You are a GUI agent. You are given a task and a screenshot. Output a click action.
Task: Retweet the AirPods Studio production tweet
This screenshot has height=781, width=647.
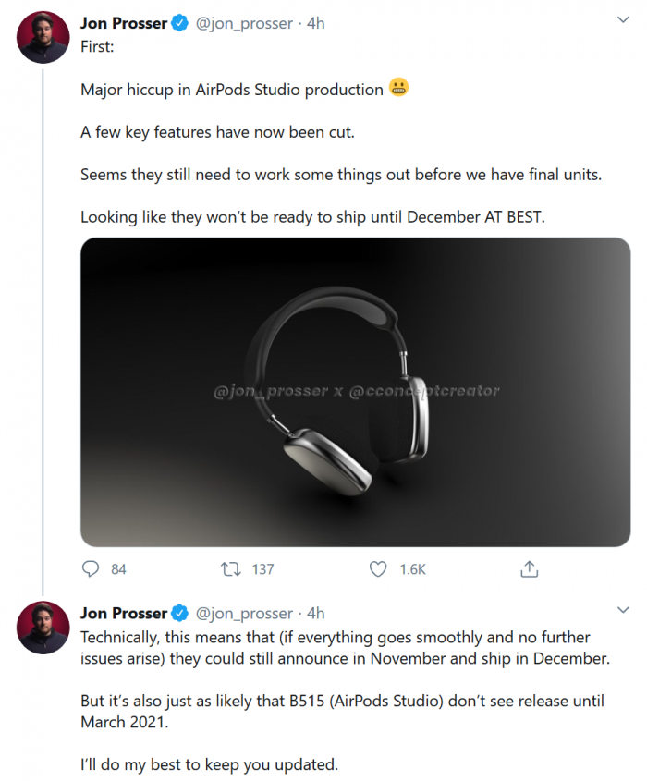tap(229, 570)
